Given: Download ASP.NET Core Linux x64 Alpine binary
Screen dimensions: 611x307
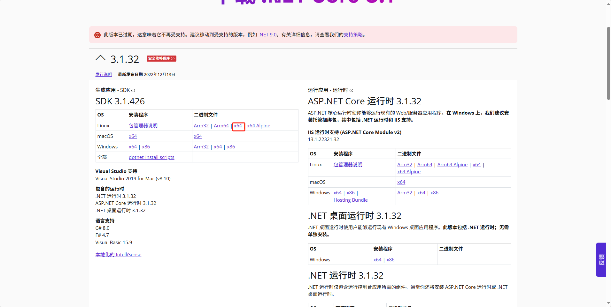Looking at the screenshot, I should [x=409, y=172].
